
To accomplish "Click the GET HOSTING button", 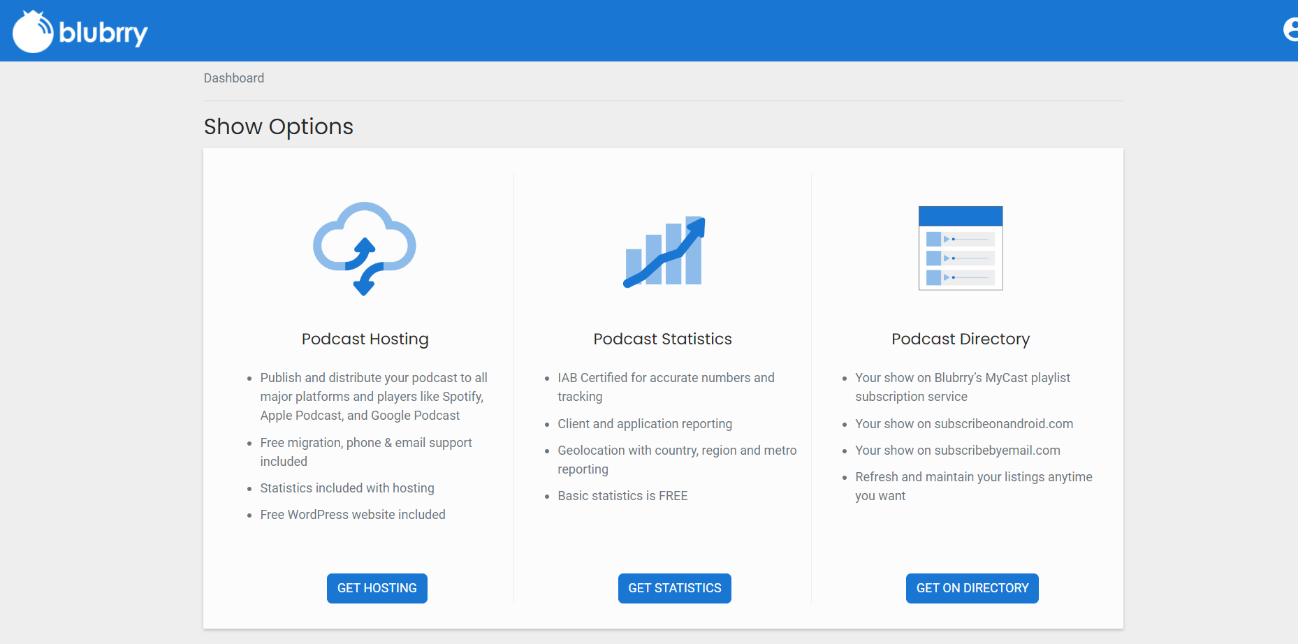I will pos(377,588).
